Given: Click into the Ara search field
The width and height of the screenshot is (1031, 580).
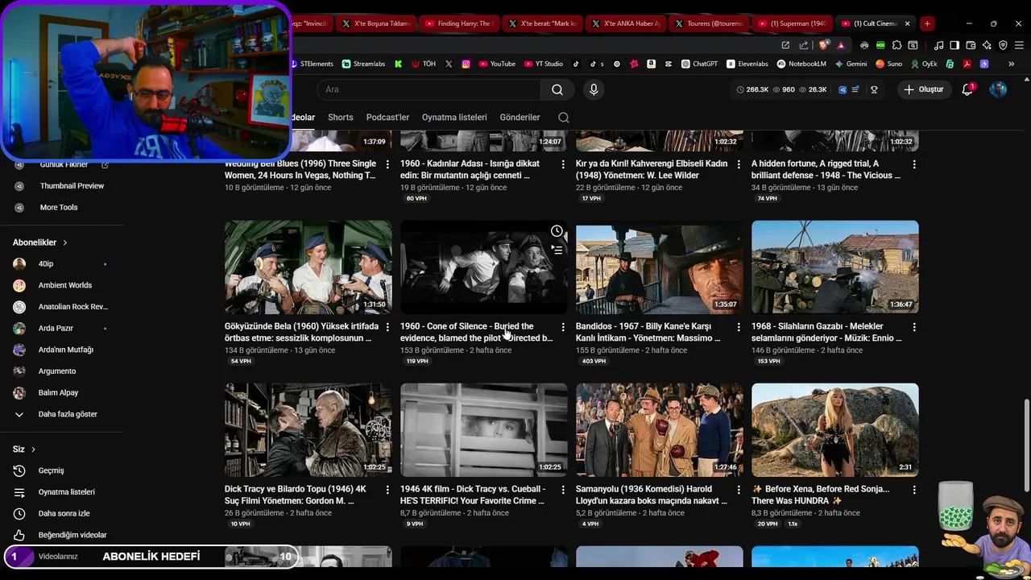Looking at the screenshot, I should pos(429,89).
